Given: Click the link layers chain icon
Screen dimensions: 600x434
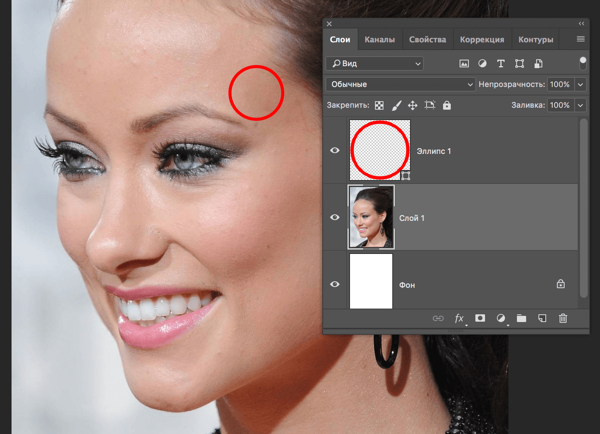Looking at the screenshot, I should tap(438, 318).
